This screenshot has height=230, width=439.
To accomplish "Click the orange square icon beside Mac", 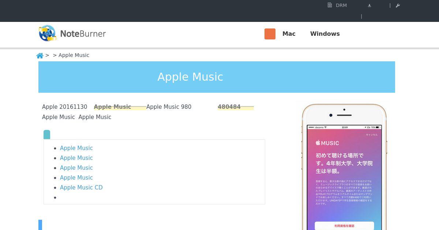I will click(270, 34).
